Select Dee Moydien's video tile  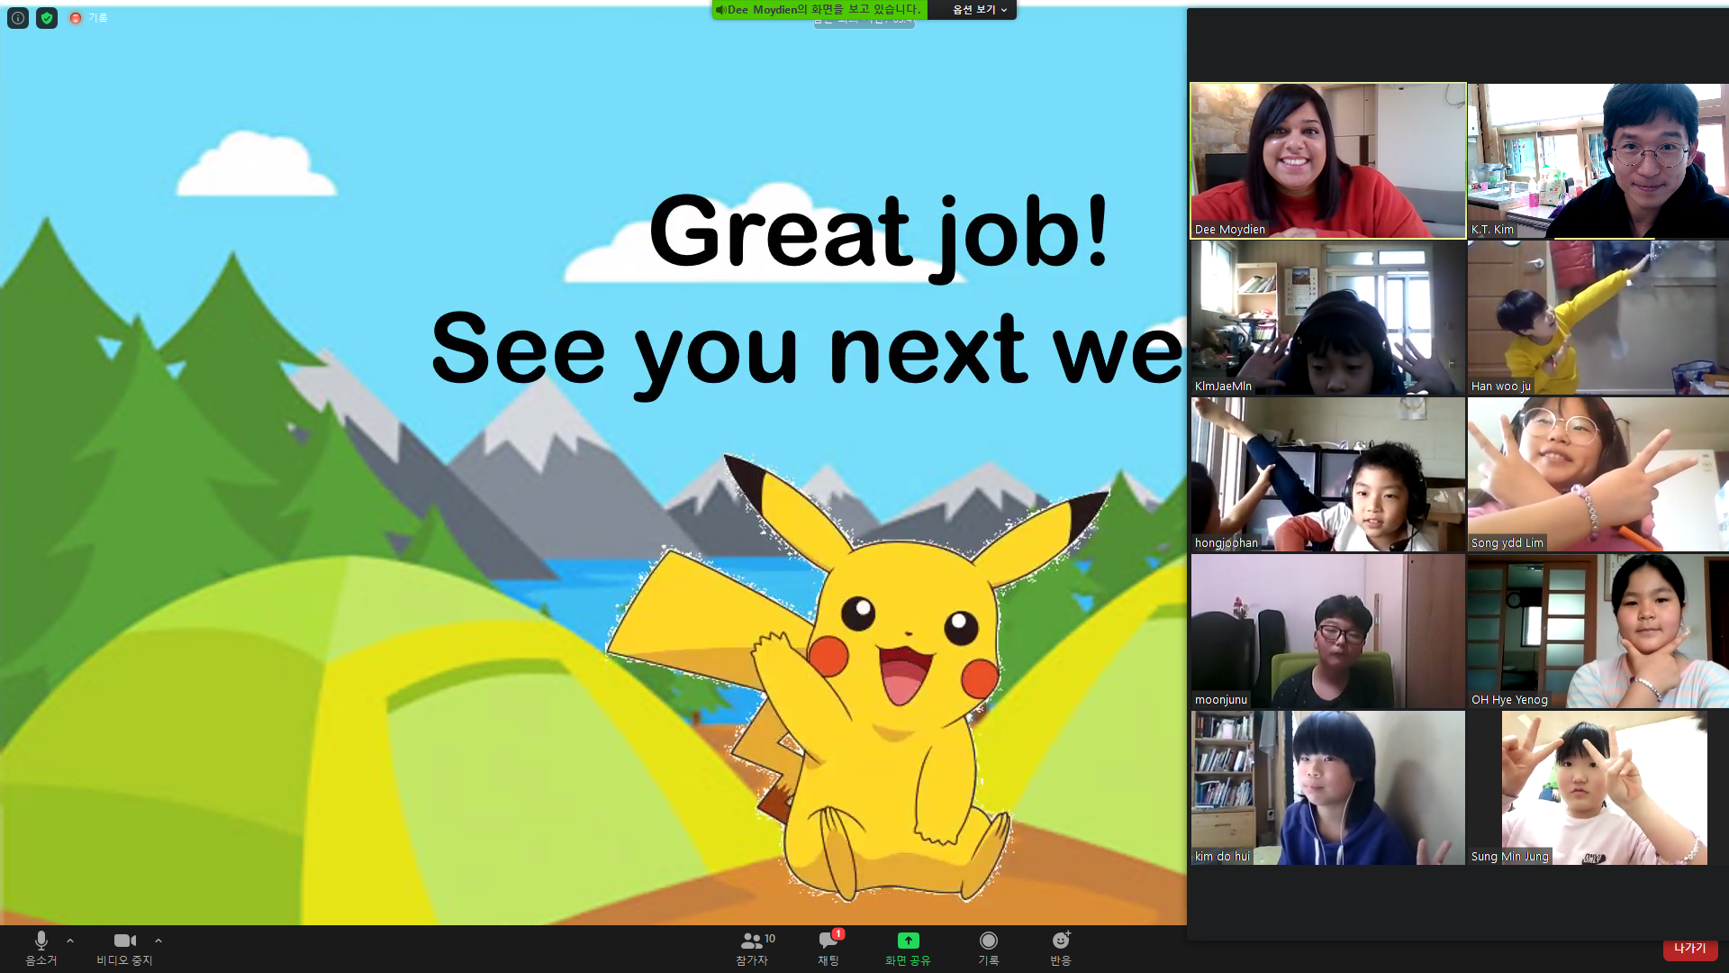[x=1327, y=160]
